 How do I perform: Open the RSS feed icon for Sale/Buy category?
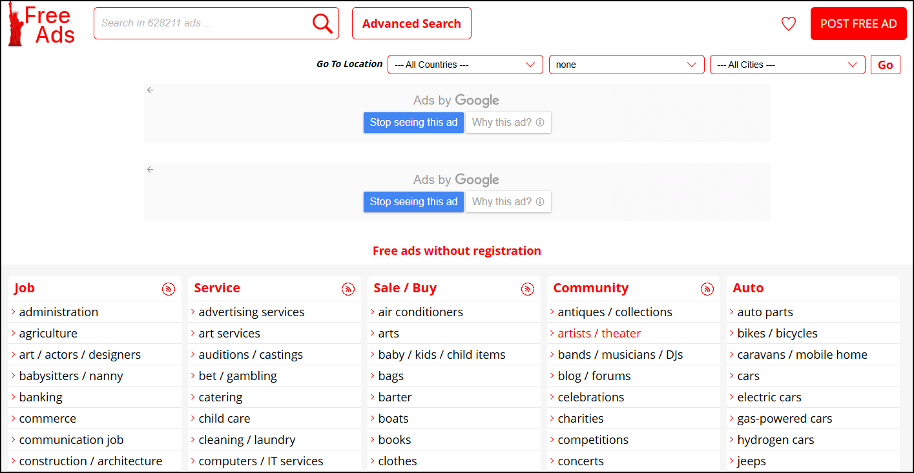click(x=528, y=289)
